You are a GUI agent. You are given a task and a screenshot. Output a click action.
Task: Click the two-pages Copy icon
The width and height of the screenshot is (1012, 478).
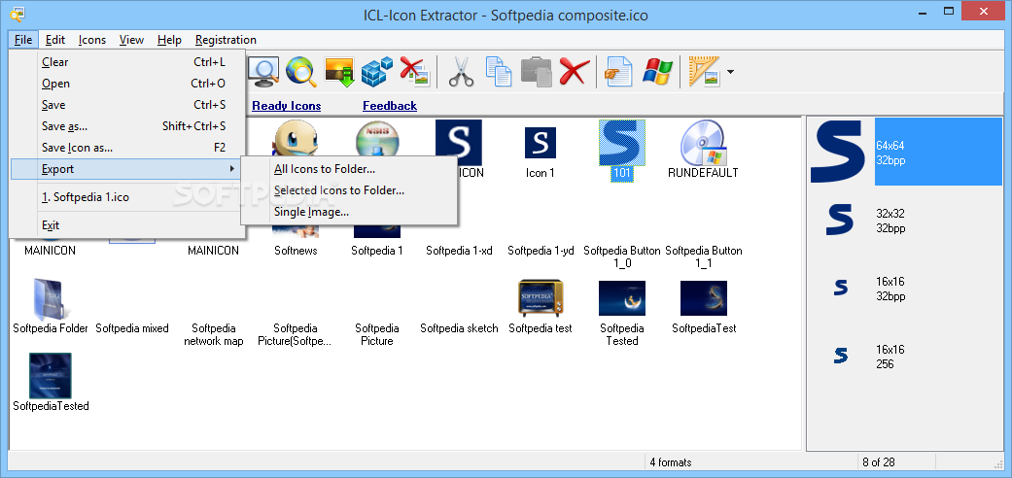499,71
